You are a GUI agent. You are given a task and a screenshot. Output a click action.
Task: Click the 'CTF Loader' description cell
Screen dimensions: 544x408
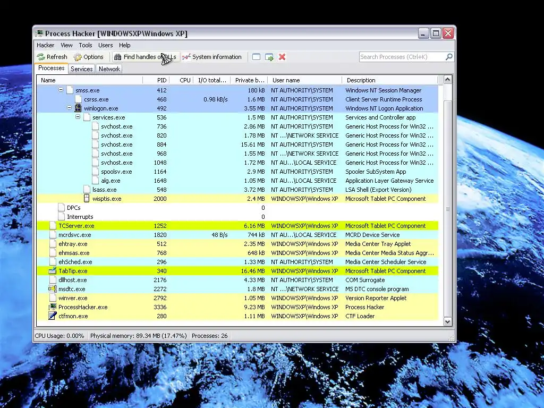[360, 316]
